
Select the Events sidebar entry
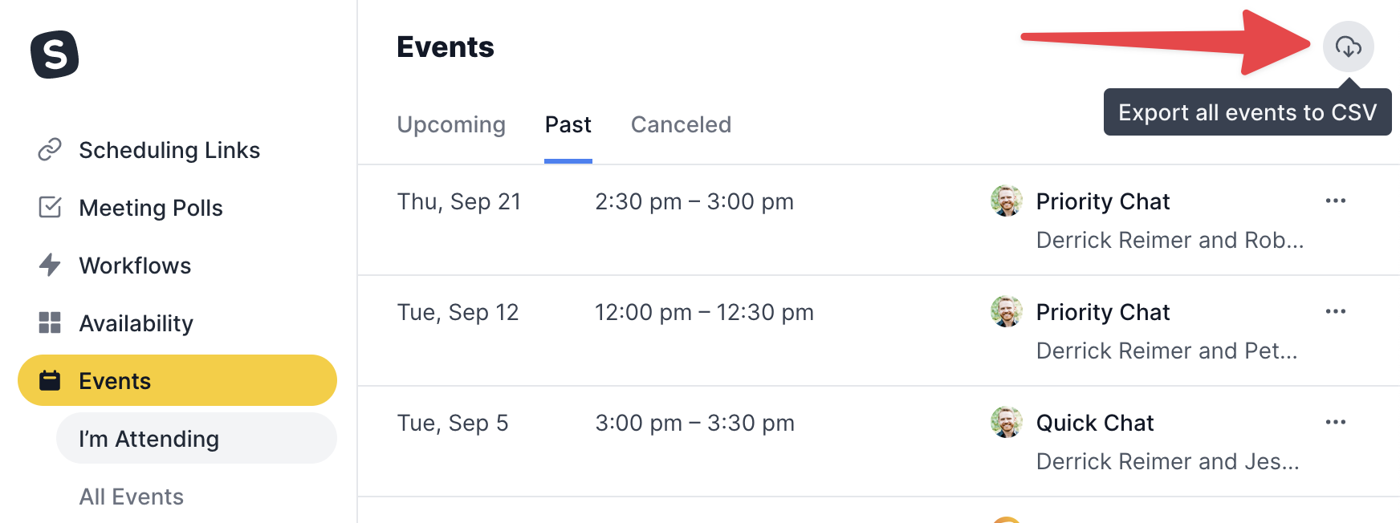click(x=114, y=380)
